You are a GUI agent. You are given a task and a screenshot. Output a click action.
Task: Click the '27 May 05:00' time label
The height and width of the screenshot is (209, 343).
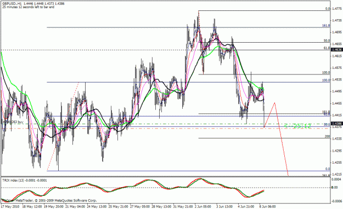[x=140, y=206]
